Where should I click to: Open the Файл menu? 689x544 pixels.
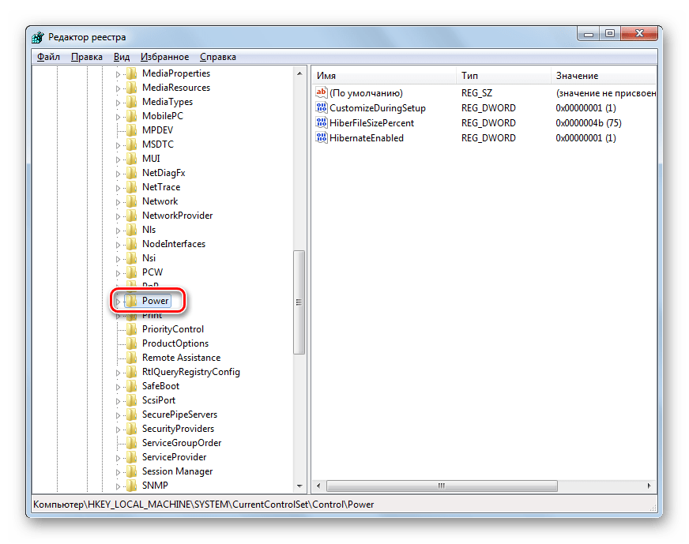[x=48, y=57]
